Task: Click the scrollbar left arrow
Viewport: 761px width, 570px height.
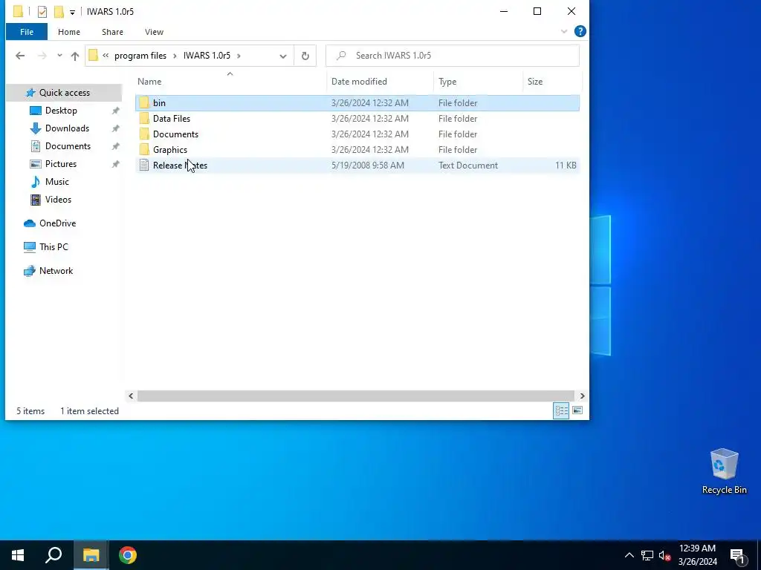Action: point(131,396)
